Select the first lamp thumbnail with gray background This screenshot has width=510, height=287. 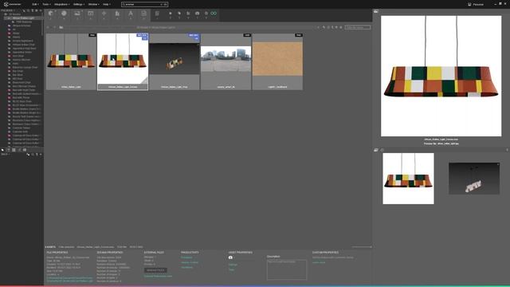(x=71, y=61)
